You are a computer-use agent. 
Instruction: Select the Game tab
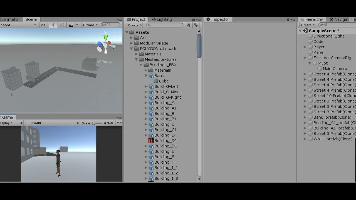pos(7,117)
